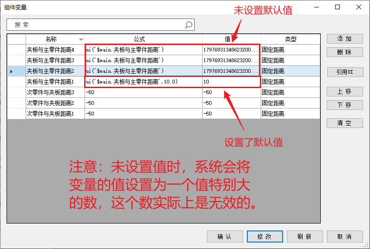The height and width of the screenshot is (249, 370).
Task: Click formula cell of 夹板与主零件距离4 row
Action: pos(144,50)
